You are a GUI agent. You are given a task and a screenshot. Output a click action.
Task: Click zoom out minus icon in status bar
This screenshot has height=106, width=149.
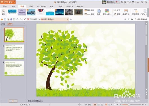(x=121, y=105)
